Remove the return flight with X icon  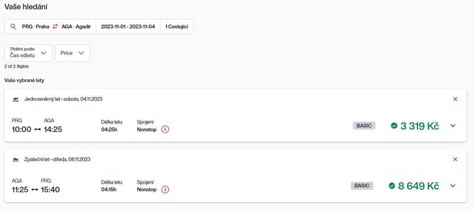pos(455,159)
